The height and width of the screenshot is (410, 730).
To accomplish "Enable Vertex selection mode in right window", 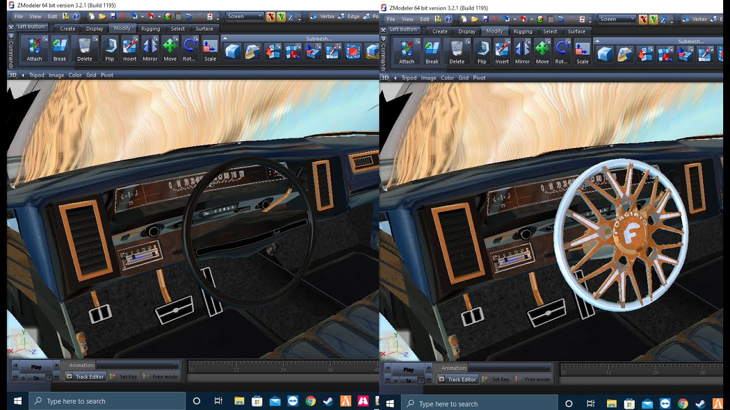I will point(695,19).
